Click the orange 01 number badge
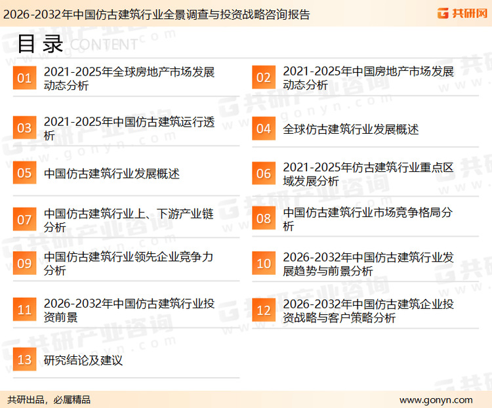The height and width of the screenshot is (408, 492). click(24, 78)
